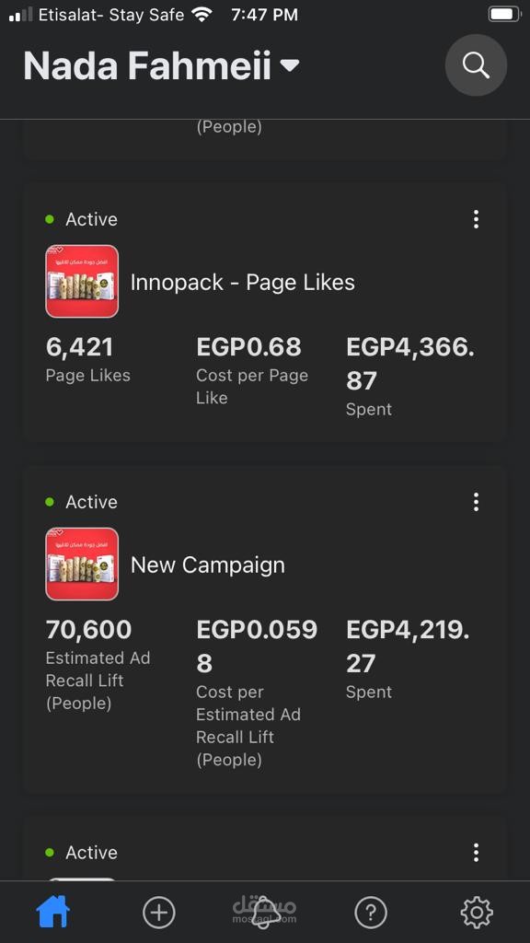Screen dimensions: 530x943
Task: Open the help question mark icon
Action: (x=371, y=913)
